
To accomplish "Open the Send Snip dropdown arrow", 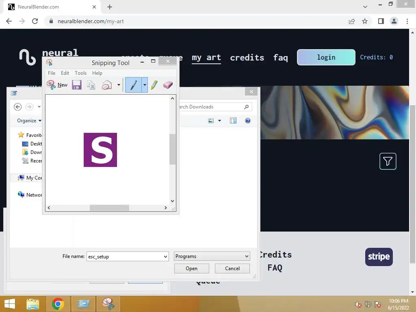I will tap(119, 85).
